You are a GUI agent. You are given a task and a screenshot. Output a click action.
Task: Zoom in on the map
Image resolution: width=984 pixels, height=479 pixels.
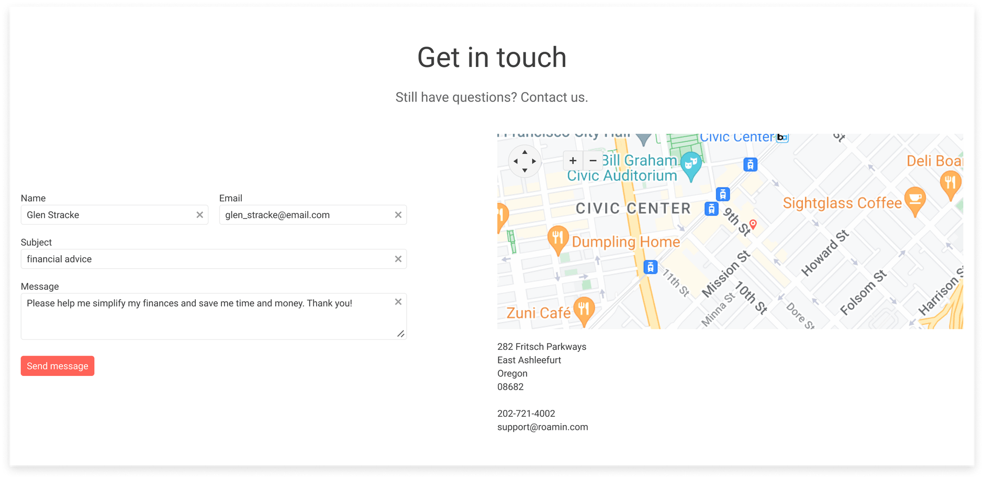[x=572, y=161]
